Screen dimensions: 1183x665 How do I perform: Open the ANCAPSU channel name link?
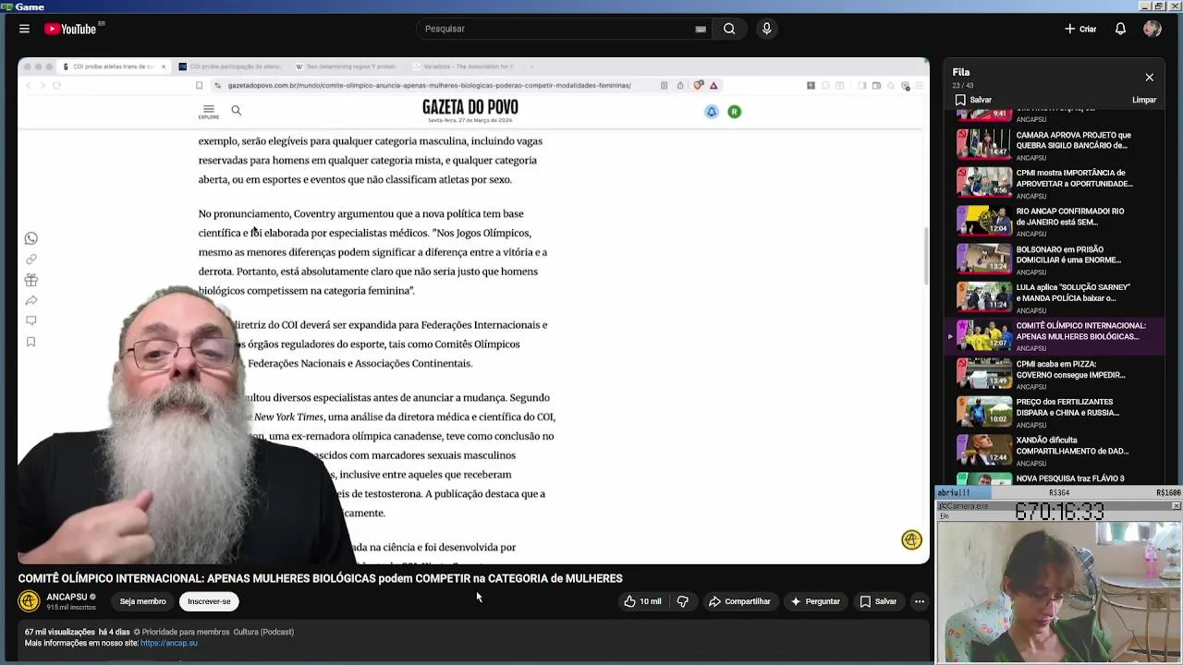pos(67,597)
